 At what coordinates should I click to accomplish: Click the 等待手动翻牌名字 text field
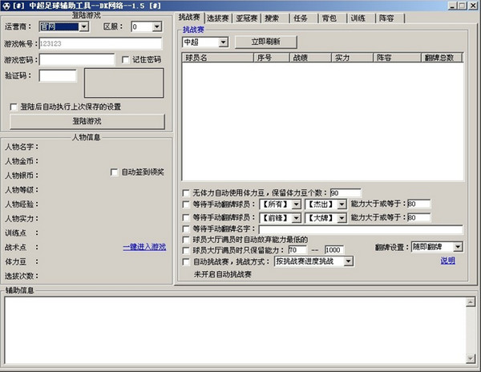pyautogui.click(x=361, y=229)
